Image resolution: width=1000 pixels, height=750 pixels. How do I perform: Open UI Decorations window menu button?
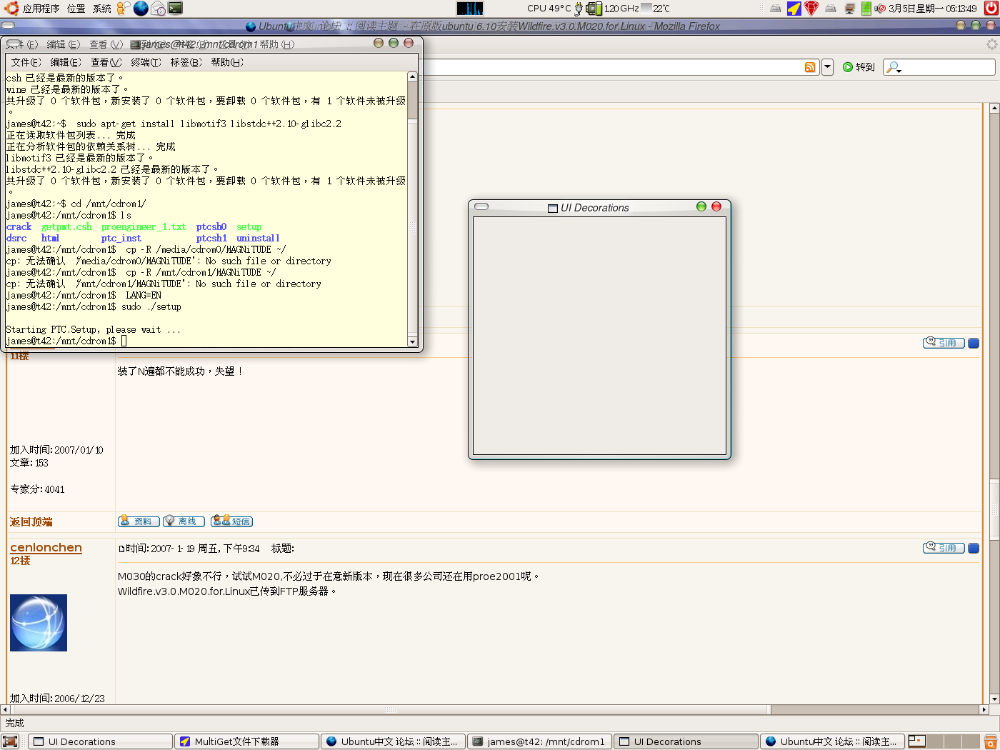pyautogui.click(x=481, y=206)
